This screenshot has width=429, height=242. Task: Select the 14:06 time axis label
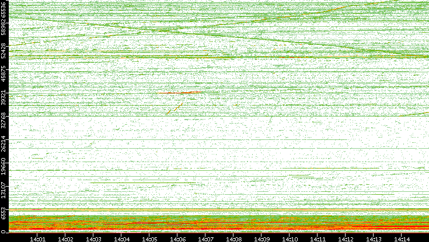pyautogui.click(x=177, y=239)
